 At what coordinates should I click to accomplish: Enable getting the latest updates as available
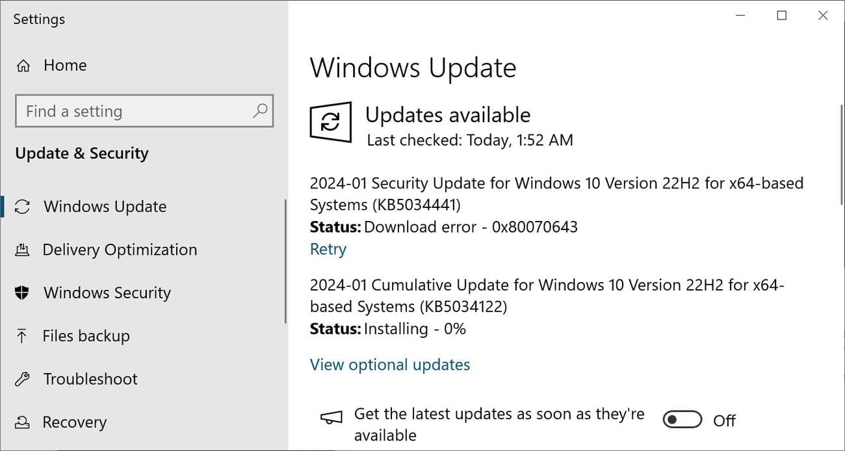[682, 420]
